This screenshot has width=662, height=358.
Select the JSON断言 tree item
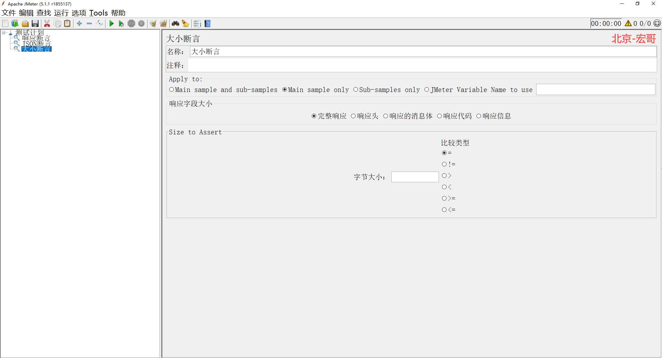click(x=36, y=44)
